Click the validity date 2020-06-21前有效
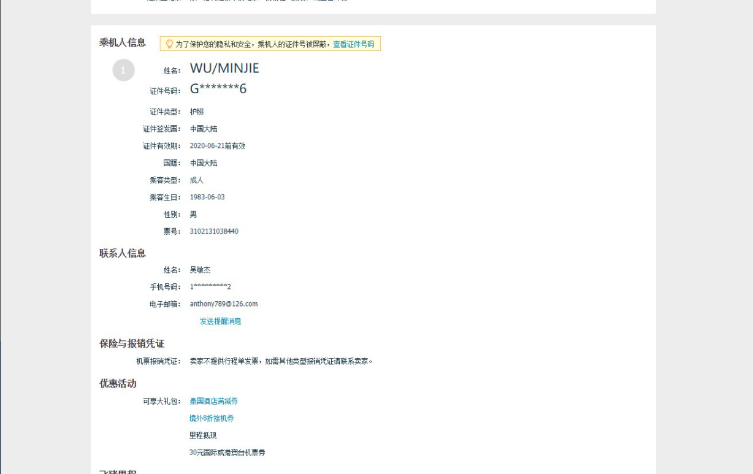Screen dimensions: 753x474 tap(217, 146)
